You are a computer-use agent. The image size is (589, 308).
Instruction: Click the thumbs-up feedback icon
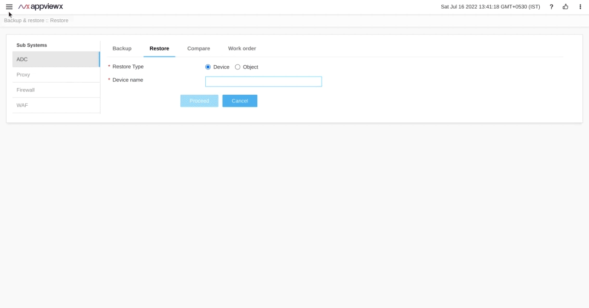[x=565, y=7]
